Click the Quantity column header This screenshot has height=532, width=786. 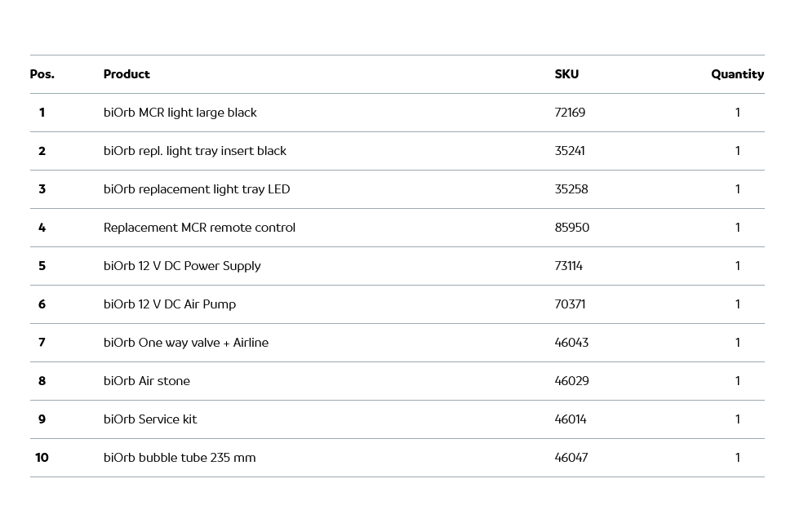pyautogui.click(x=737, y=74)
